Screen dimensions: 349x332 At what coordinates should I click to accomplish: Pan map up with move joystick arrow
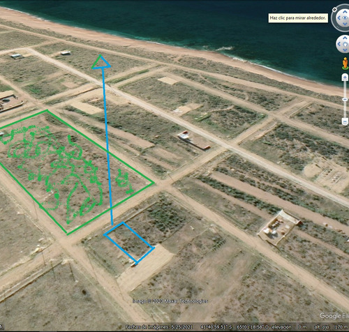click(345, 38)
